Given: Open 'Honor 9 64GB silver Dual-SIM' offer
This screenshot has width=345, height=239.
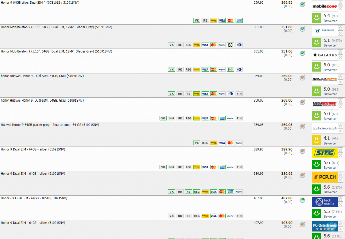Looking at the screenshot, I should [x=40, y=3].
